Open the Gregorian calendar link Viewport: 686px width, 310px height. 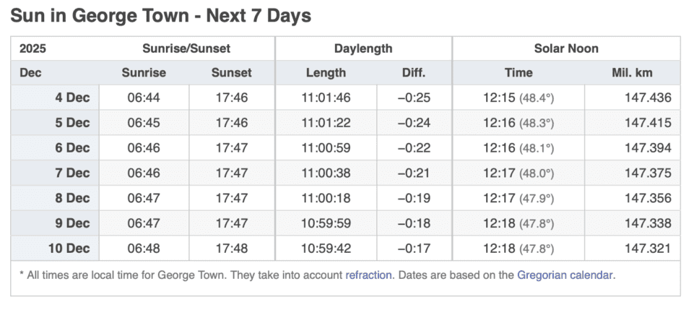(565, 275)
